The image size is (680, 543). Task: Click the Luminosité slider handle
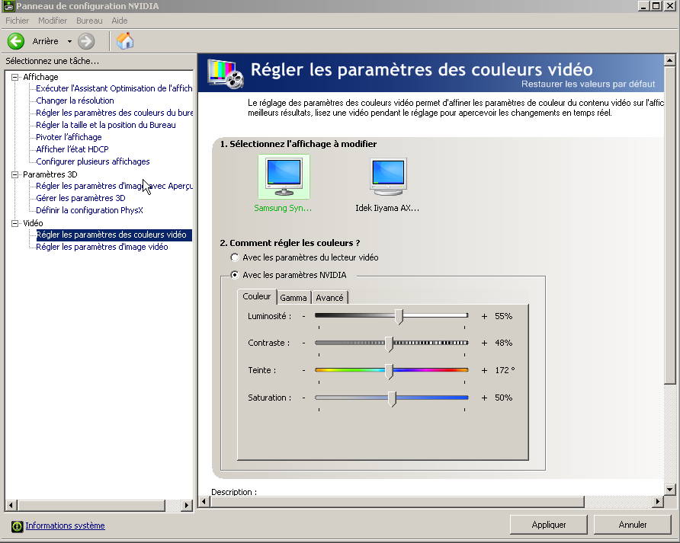pos(399,317)
